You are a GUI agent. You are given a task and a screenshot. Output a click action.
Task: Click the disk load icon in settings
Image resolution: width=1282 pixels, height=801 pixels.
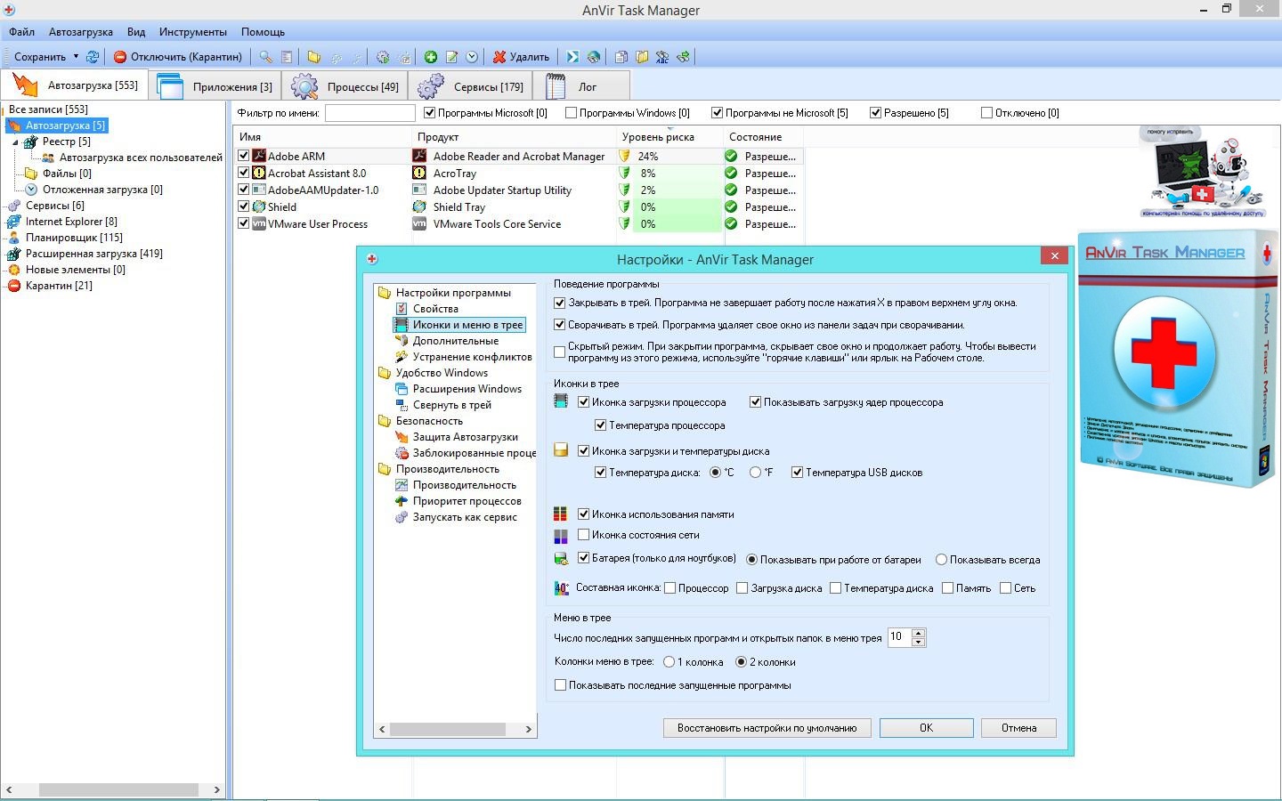click(x=561, y=450)
